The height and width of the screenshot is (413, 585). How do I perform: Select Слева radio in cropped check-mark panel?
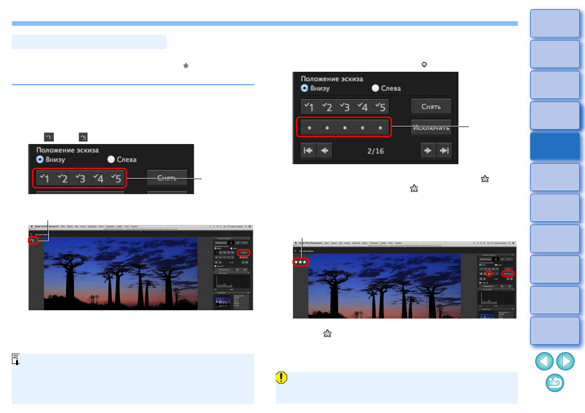click(x=111, y=160)
